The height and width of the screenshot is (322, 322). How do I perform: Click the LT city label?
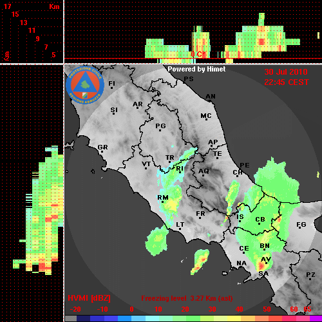(180, 225)
